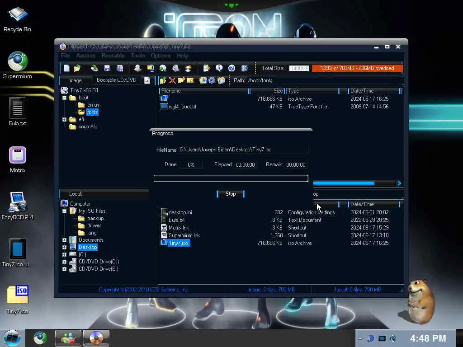The height and width of the screenshot is (347, 463).
Task: Click the Windows Start orb
Action: (12, 338)
